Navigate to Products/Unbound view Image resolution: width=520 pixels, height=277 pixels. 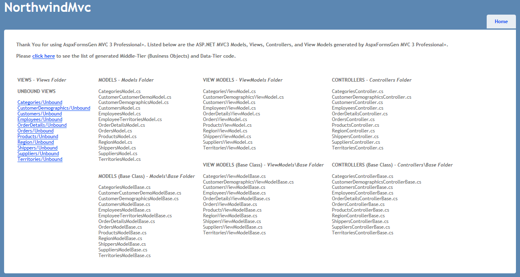[38, 136]
